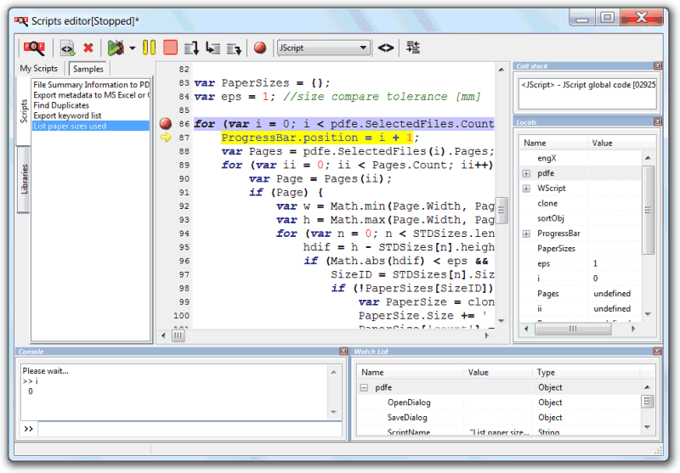Select 'List paper sizes used' script
This screenshot has height=473, width=680.
tap(91, 126)
